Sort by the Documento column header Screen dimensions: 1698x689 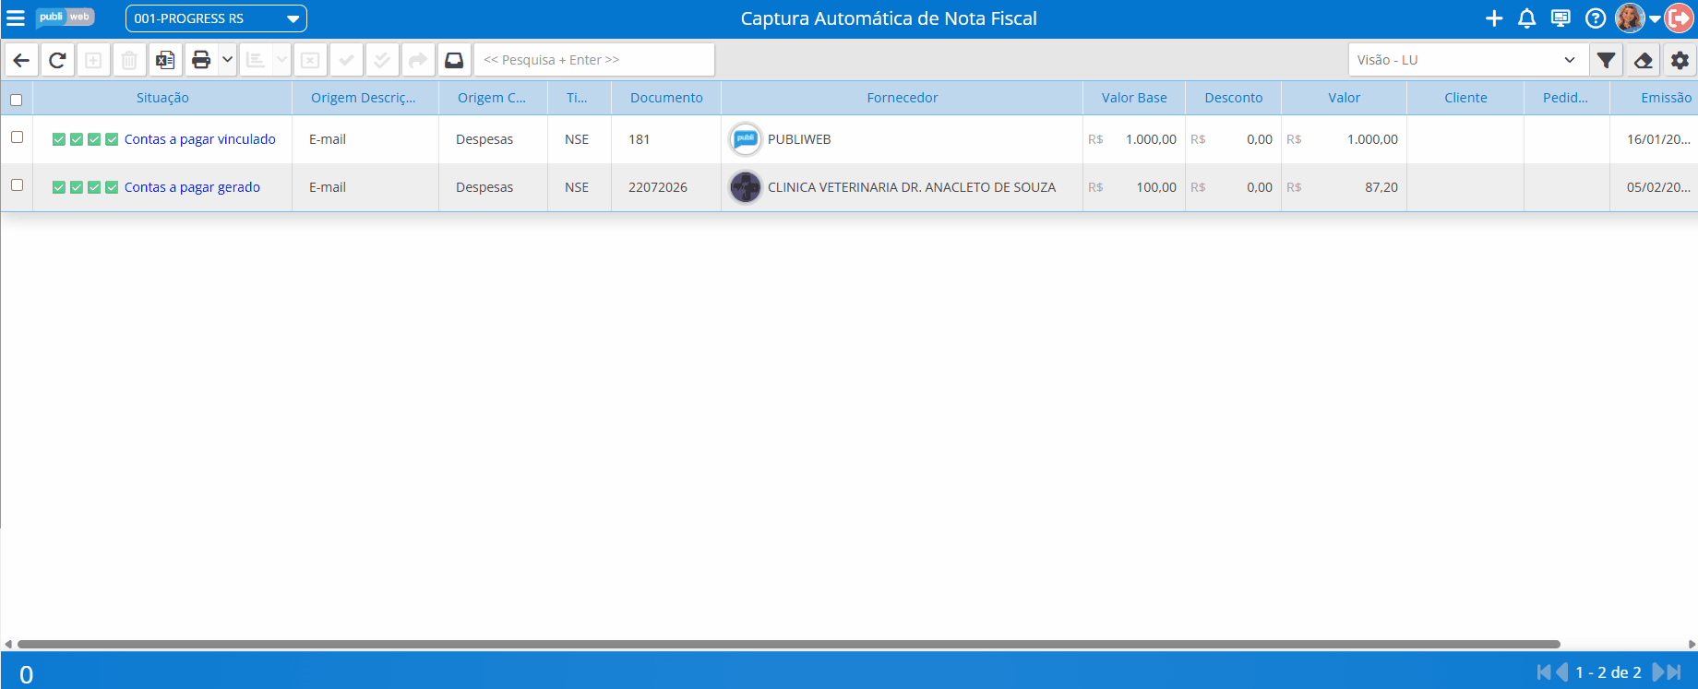[666, 98]
